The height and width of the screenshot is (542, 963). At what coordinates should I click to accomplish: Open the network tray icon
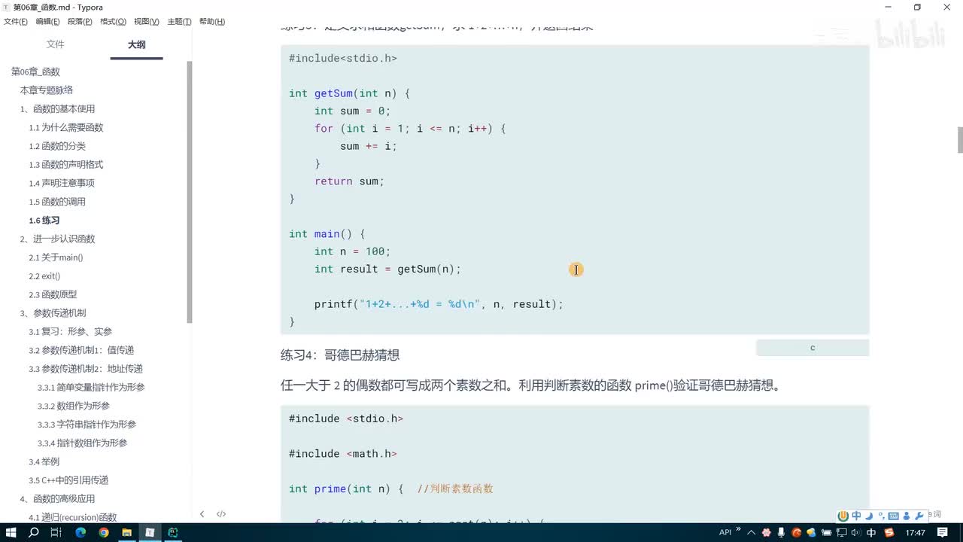click(841, 532)
